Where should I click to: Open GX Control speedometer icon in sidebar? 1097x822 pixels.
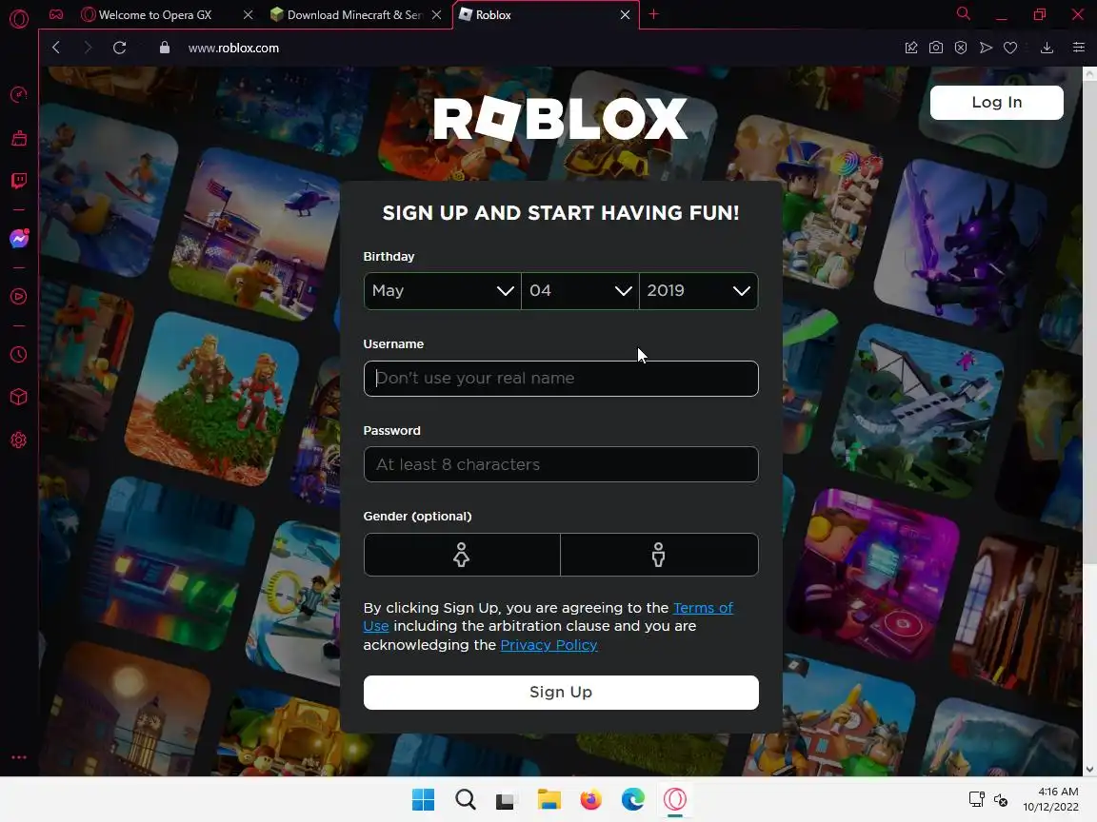point(19,94)
